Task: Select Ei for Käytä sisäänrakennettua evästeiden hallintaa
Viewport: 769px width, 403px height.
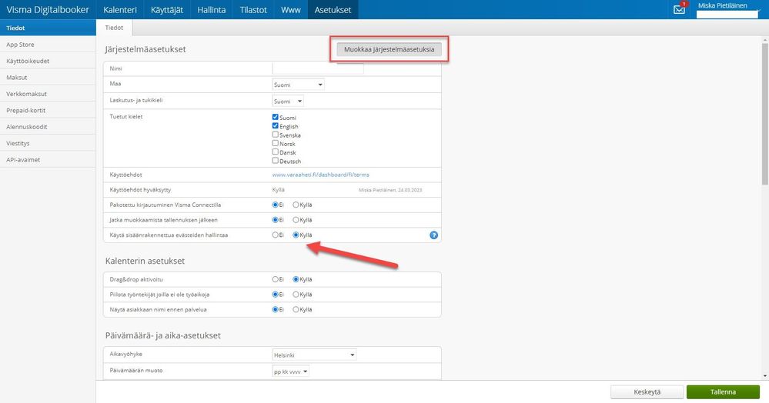Action: point(276,235)
